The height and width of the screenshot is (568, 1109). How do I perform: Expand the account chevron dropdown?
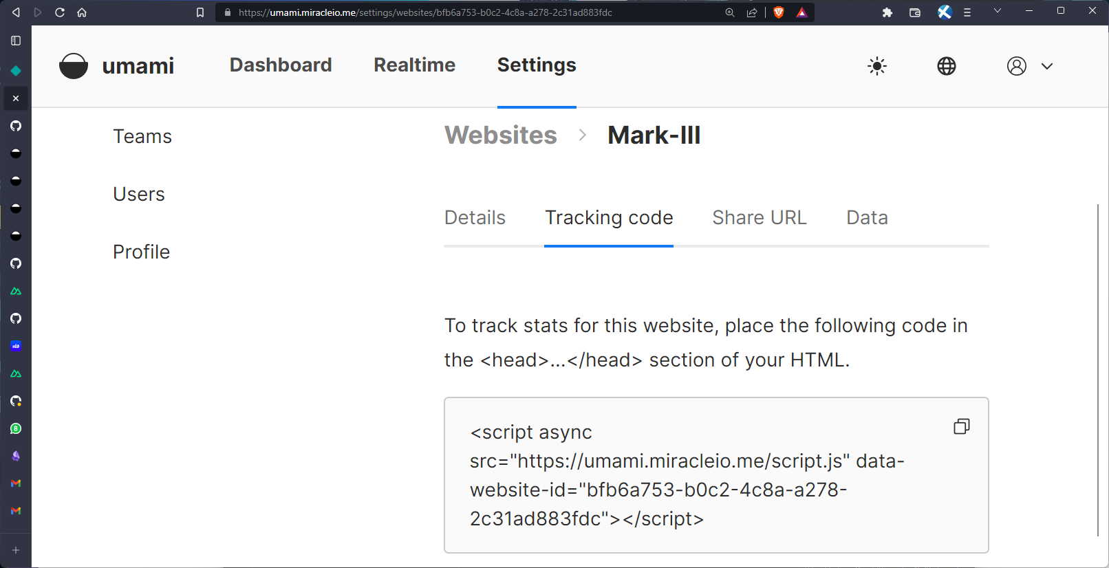tap(1047, 66)
